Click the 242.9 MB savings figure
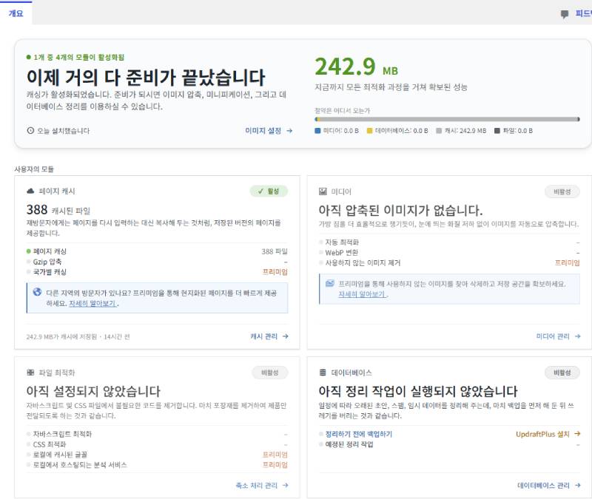 357,67
